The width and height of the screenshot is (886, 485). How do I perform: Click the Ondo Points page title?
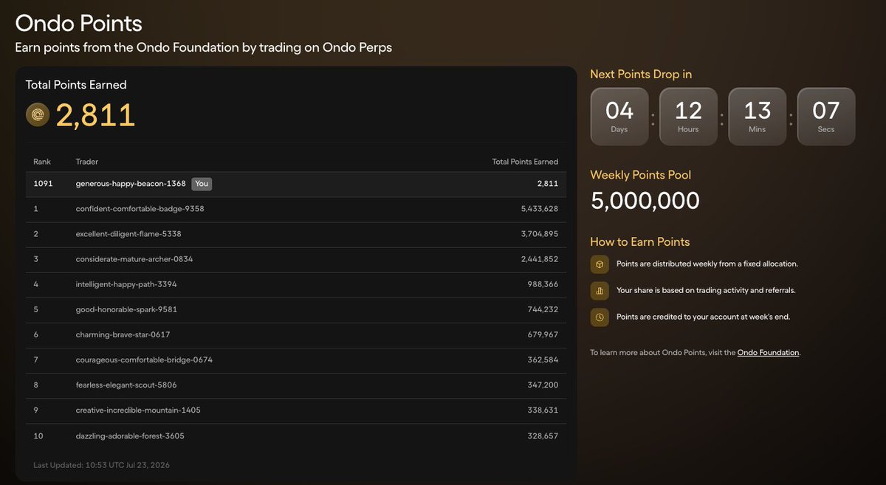coord(78,23)
